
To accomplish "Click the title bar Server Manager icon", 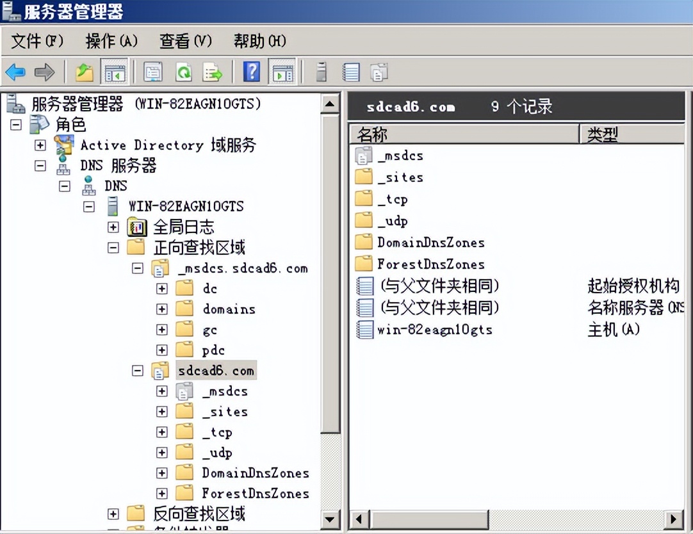I will pyautogui.click(x=11, y=11).
